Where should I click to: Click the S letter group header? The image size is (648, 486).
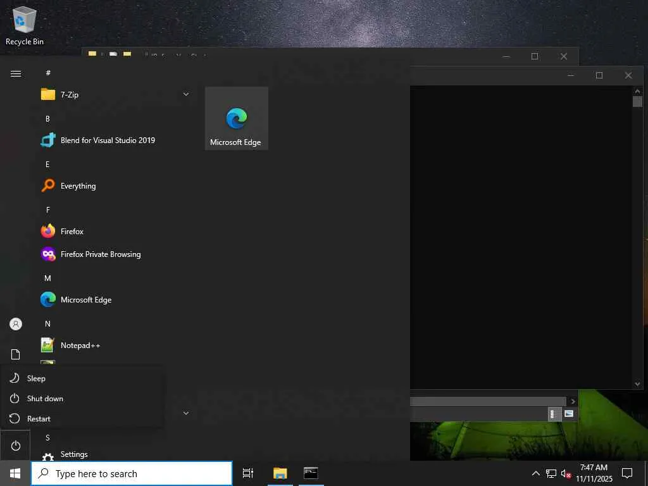point(47,438)
